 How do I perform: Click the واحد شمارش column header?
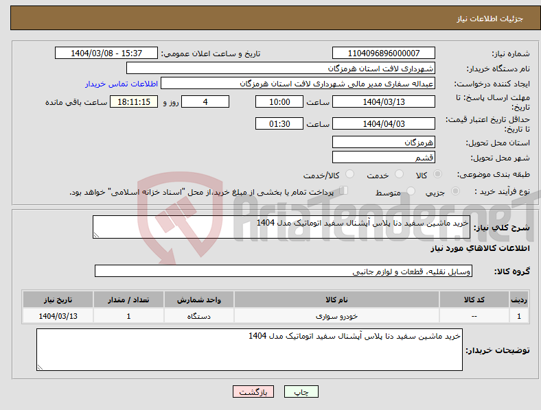click(199, 300)
